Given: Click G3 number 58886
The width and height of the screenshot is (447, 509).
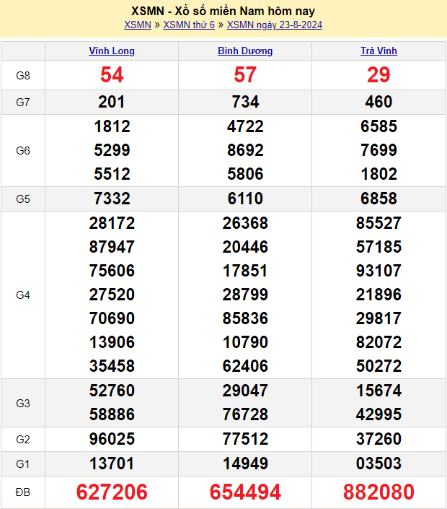Looking at the screenshot, I should click(x=112, y=414).
